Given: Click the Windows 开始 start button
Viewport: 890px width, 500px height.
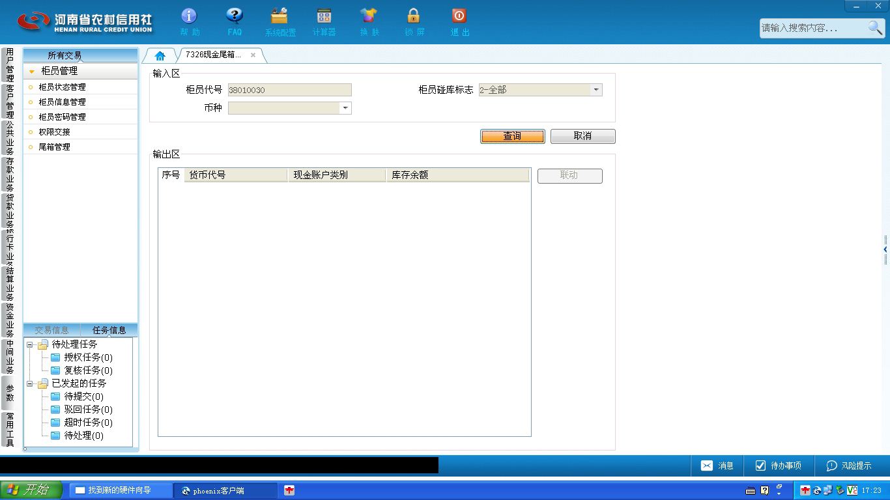Looking at the screenshot, I should point(31,490).
